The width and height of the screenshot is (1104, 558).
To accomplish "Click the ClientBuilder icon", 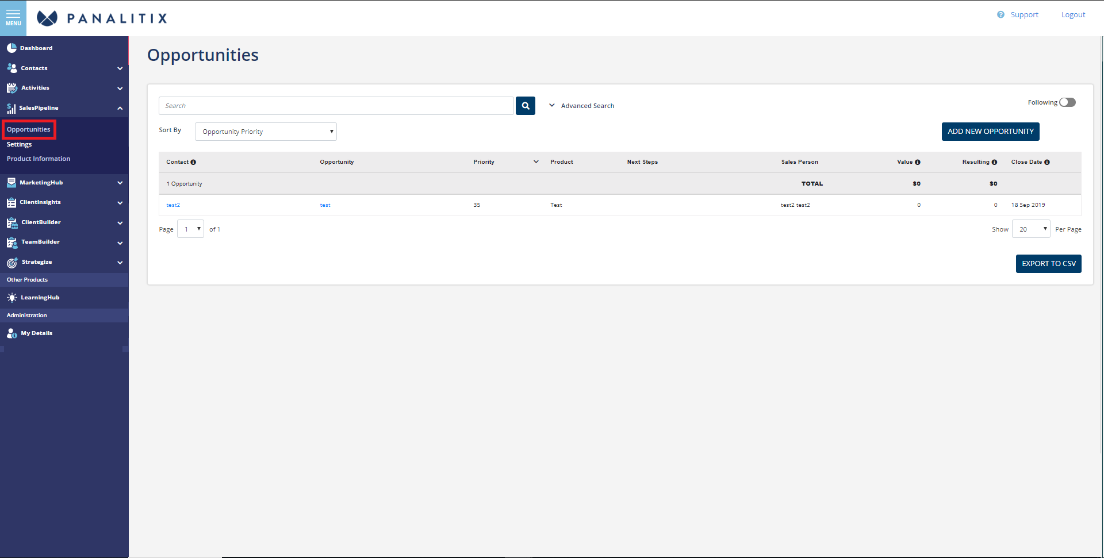I will point(12,222).
